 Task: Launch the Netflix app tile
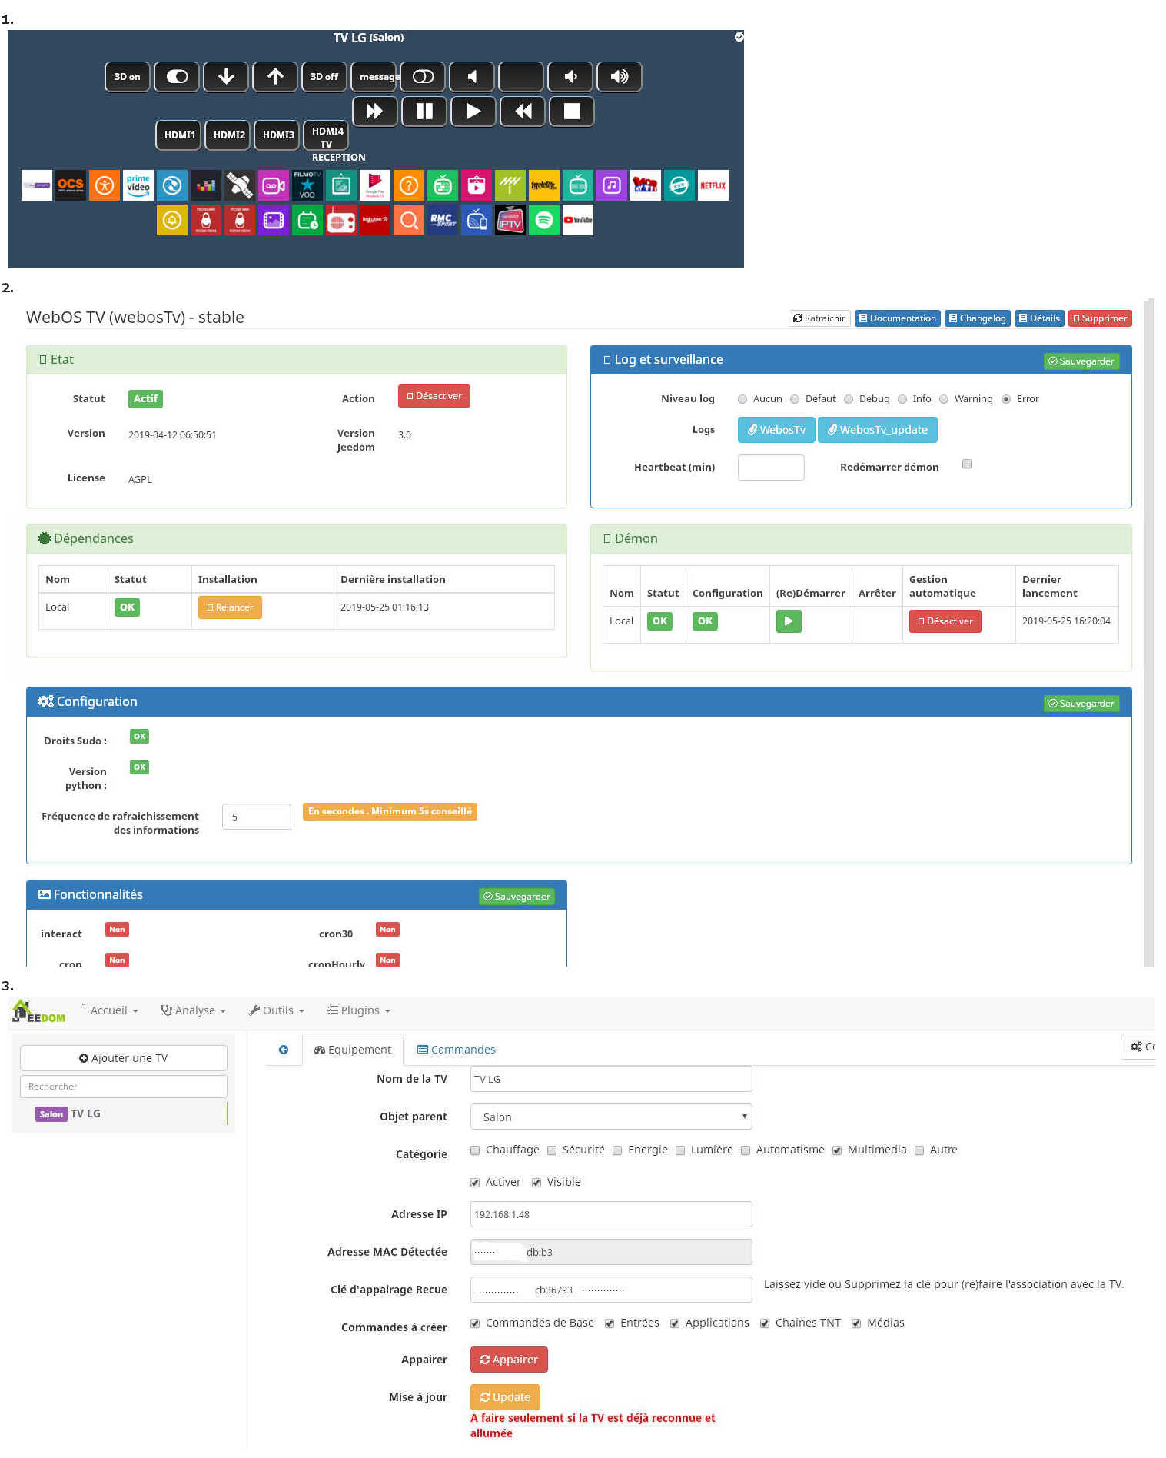(713, 185)
